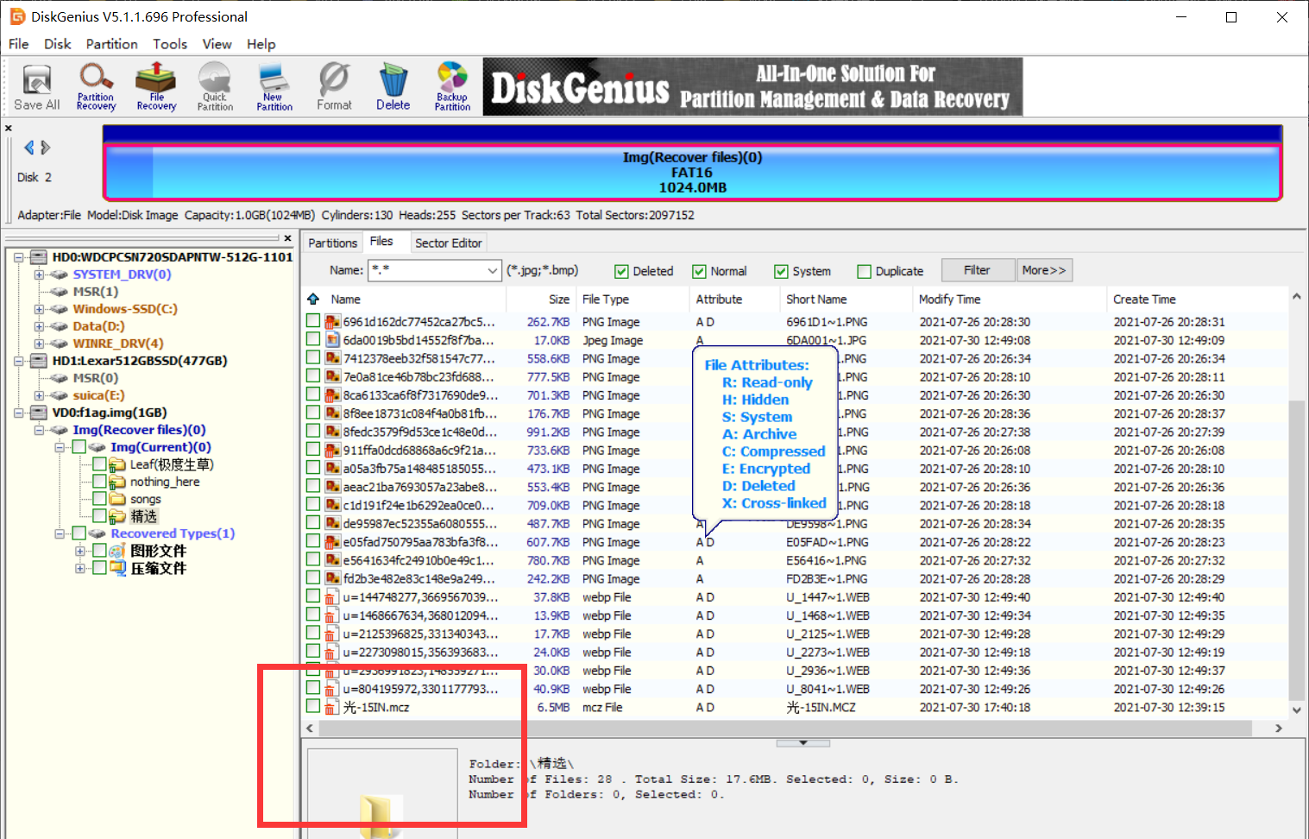The height and width of the screenshot is (839, 1309).
Task: Uncheck the System filter checkbox
Action: (x=781, y=271)
